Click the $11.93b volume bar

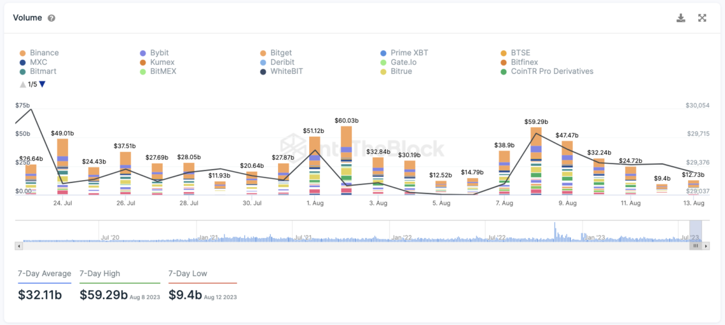tap(220, 188)
